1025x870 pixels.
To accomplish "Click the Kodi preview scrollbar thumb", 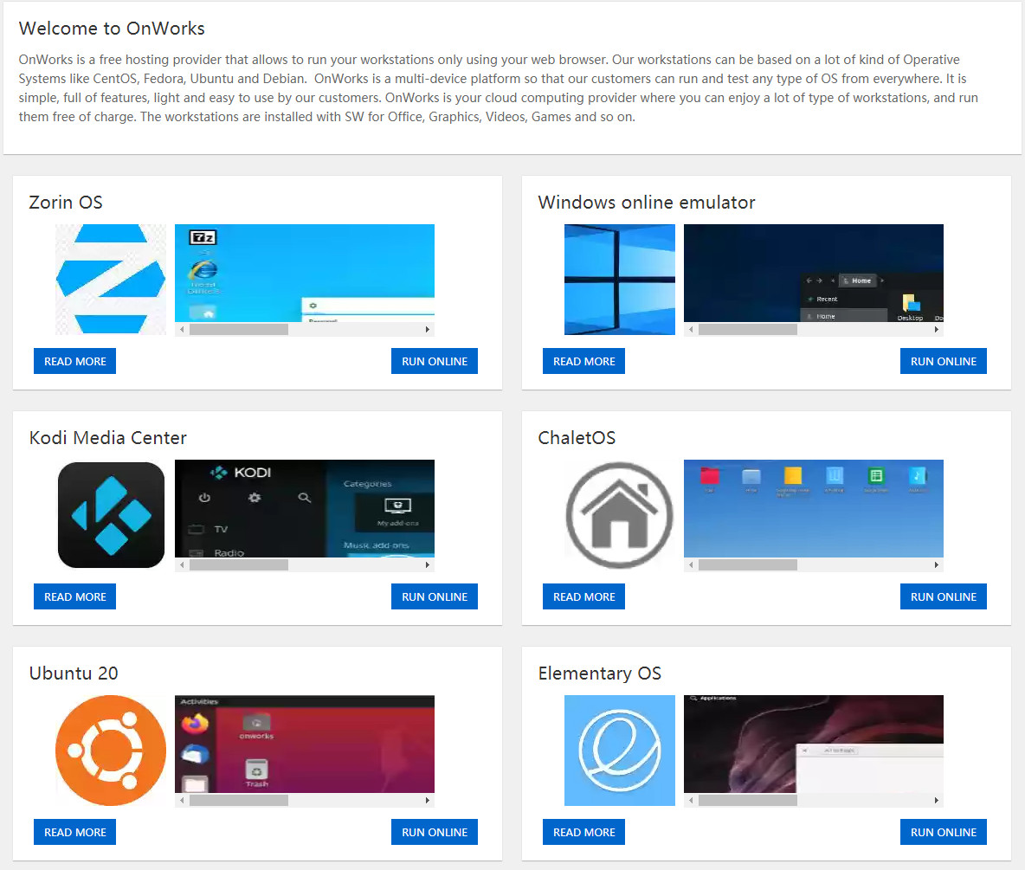I will point(239,564).
